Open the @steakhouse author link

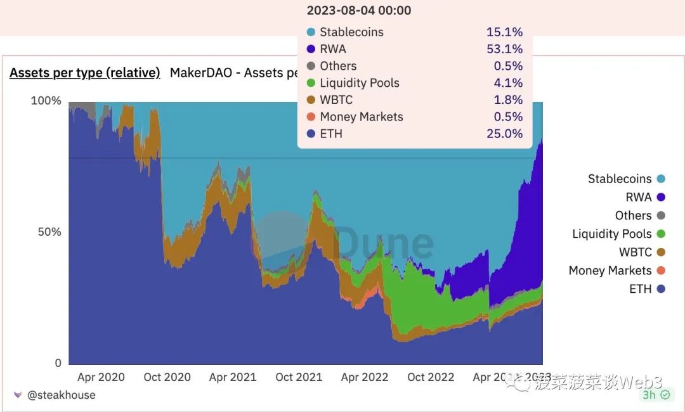(x=61, y=395)
